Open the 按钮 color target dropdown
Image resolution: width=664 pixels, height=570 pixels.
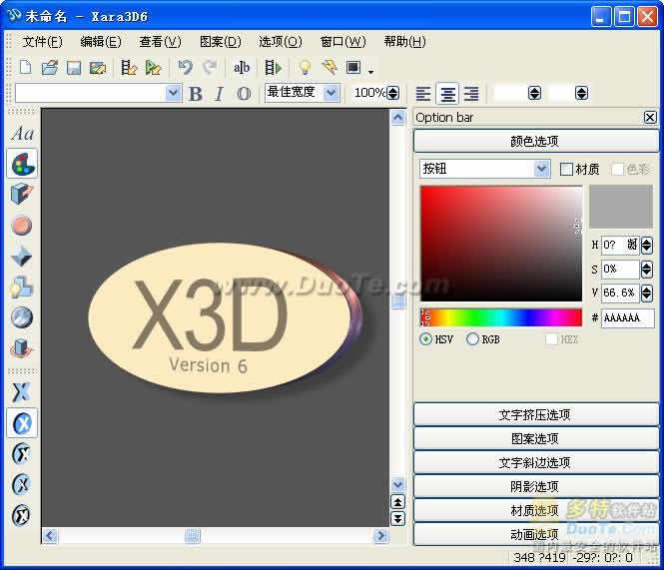click(x=541, y=169)
